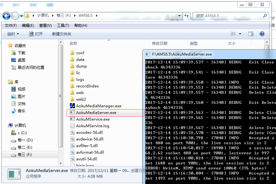Viewport: 276px width, 184px height.
Task: Select avfilter-5.dll file icon
Action: (x=72, y=145)
